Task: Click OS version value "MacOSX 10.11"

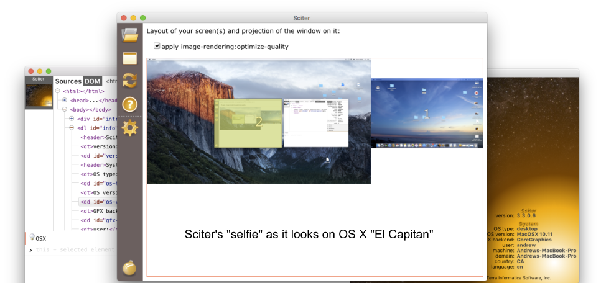Action: click(x=534, y=234)
